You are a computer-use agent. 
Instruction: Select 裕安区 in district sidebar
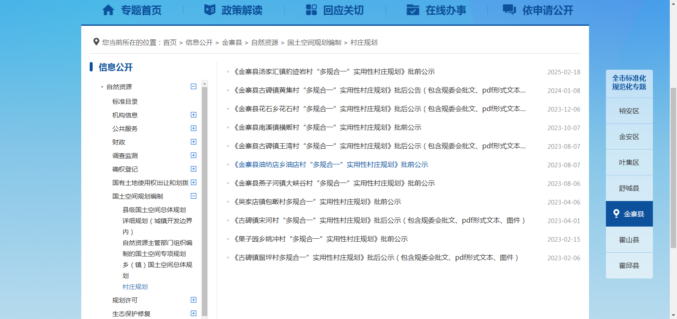(x=629, y=111)
